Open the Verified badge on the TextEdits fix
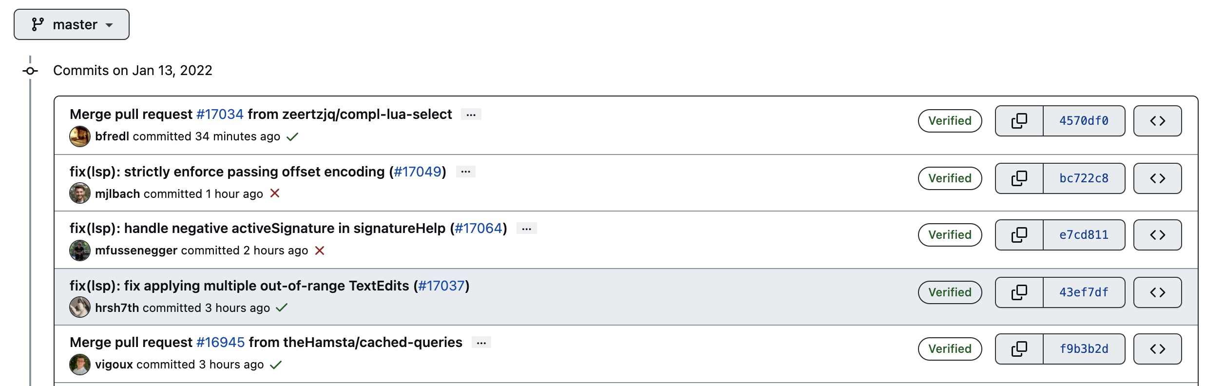This screenshot has height=386, width=1224. [949, 292]
